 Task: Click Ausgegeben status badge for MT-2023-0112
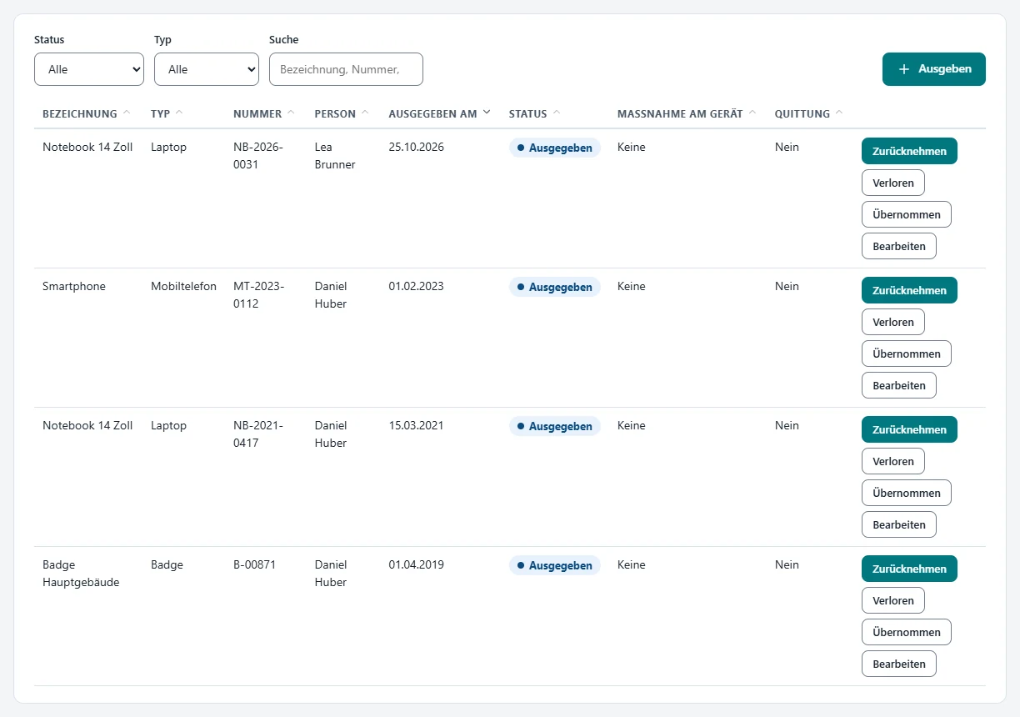[x=555, y=287]
